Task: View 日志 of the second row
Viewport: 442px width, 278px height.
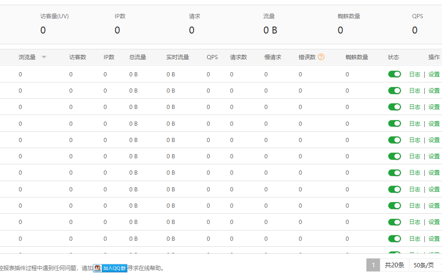Action: click(x=414, y=91)
